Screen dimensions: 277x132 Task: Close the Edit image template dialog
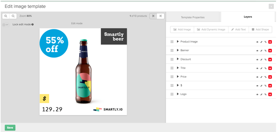pos(271,7)
